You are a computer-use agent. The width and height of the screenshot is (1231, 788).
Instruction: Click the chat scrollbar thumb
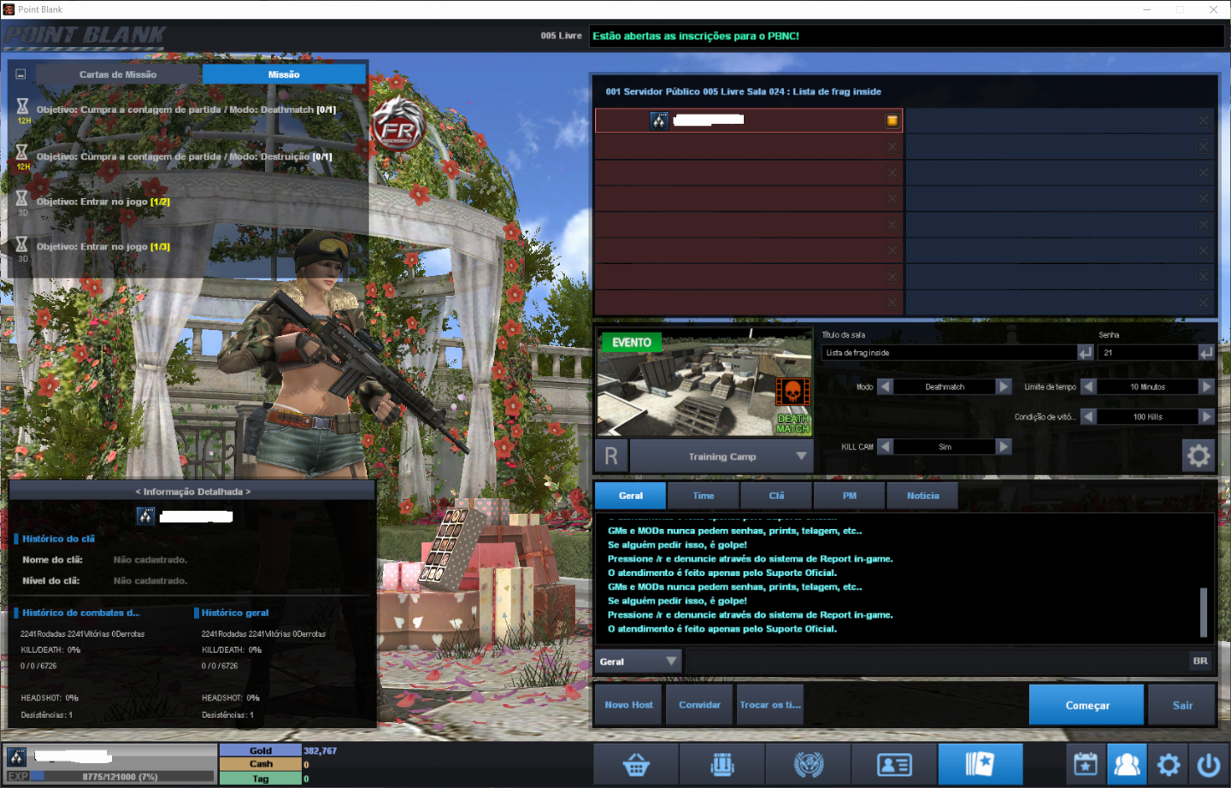click(1204, 612)
